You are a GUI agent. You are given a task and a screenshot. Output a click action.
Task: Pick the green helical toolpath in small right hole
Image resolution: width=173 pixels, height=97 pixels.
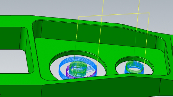click(135, 67)
